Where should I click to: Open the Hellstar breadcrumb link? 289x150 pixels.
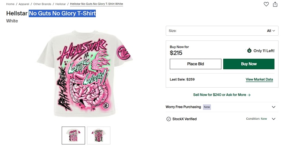pyautogui.click(x=60, y=4)
